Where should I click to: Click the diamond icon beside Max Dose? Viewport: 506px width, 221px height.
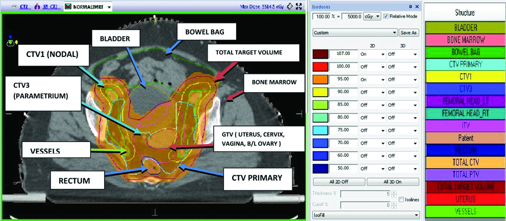tap(290, 7)
